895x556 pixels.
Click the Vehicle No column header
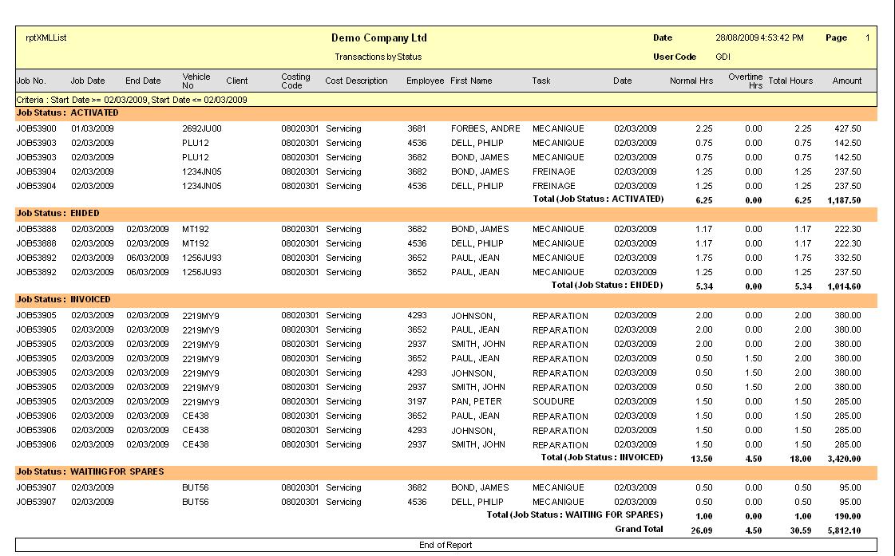point(196,81)
